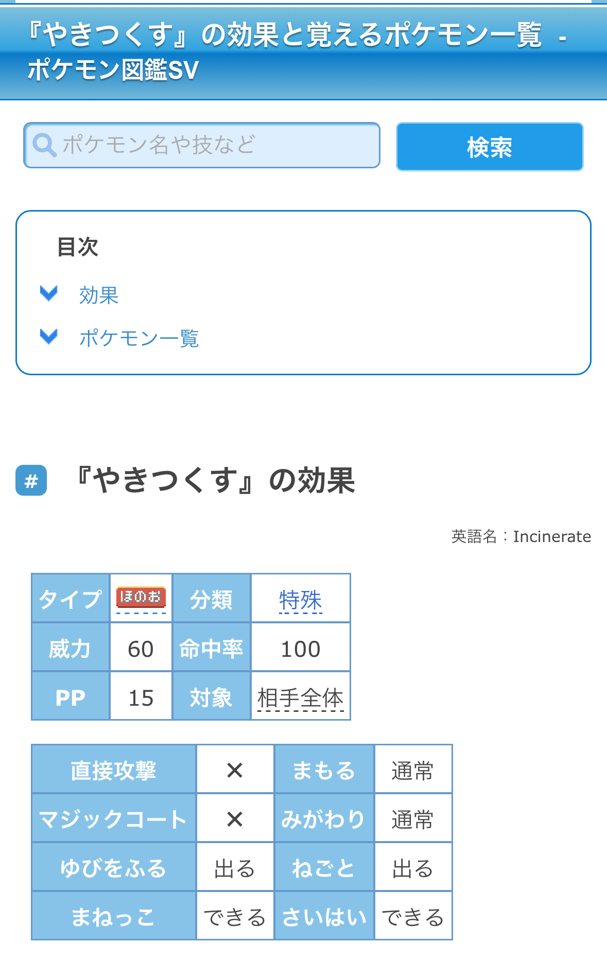Image resolution: width=607 pixels, height=961 pixels.
Task: Click the chevron icon beside 効果
Action: pos(49,293)
